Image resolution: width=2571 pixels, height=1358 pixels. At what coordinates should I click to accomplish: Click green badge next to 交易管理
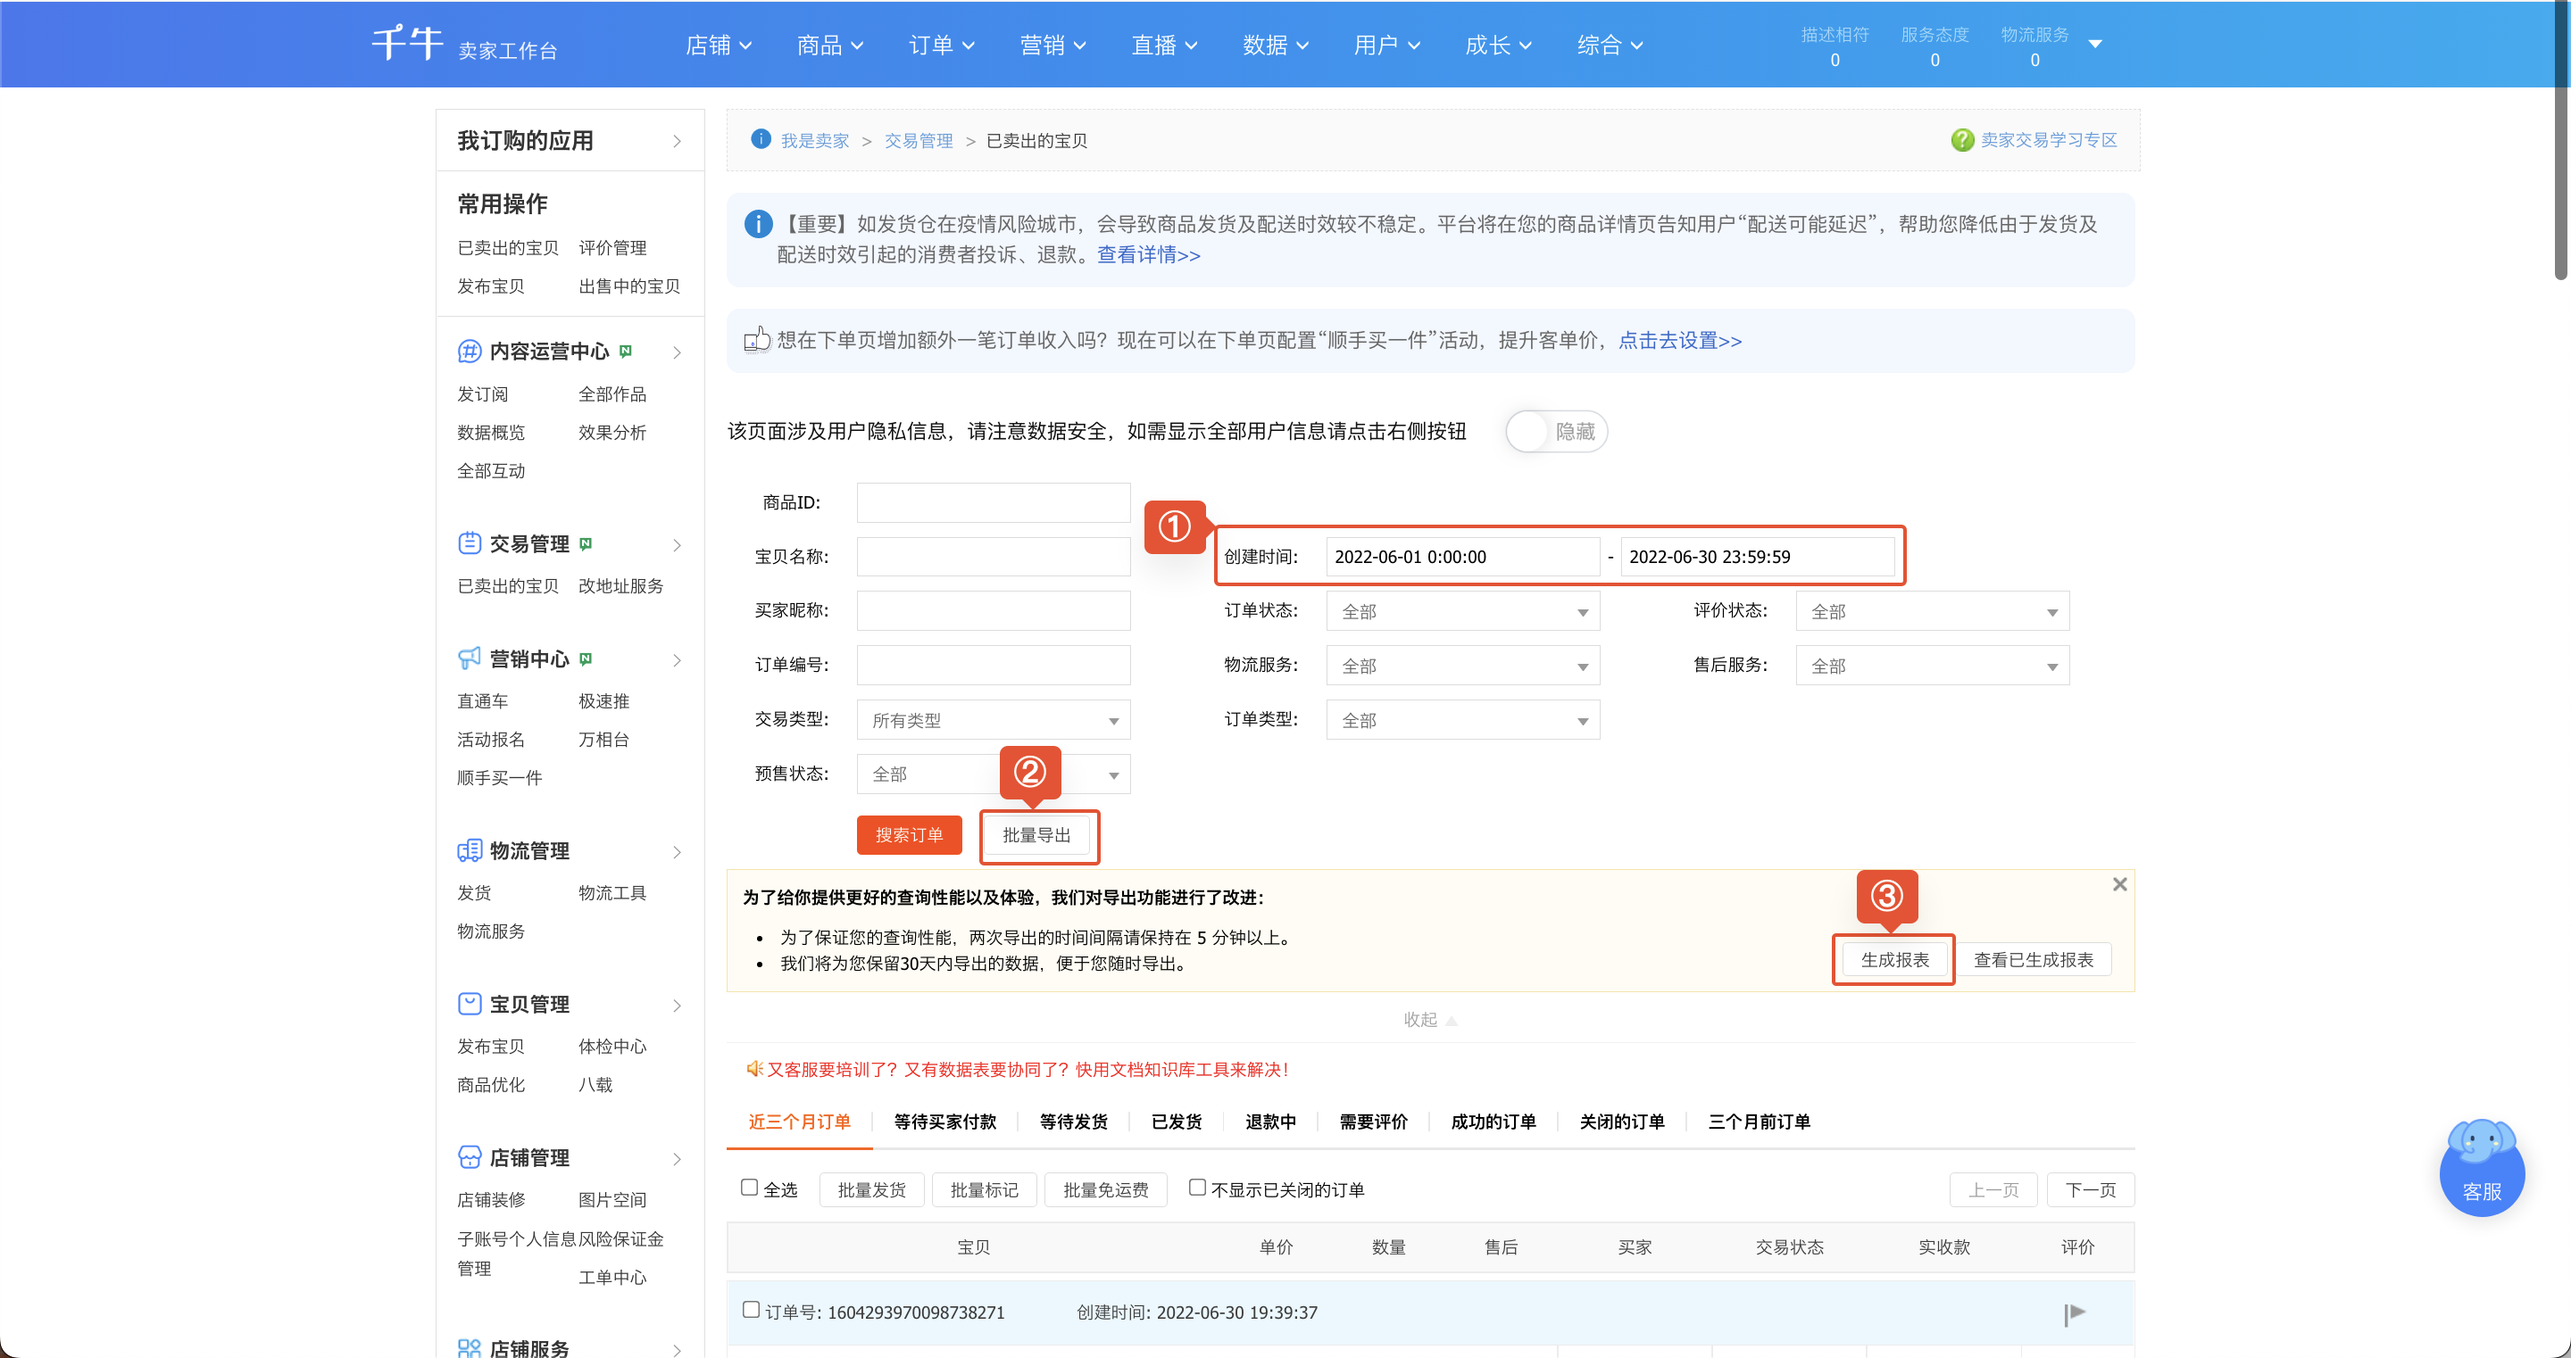click(586, 543)
